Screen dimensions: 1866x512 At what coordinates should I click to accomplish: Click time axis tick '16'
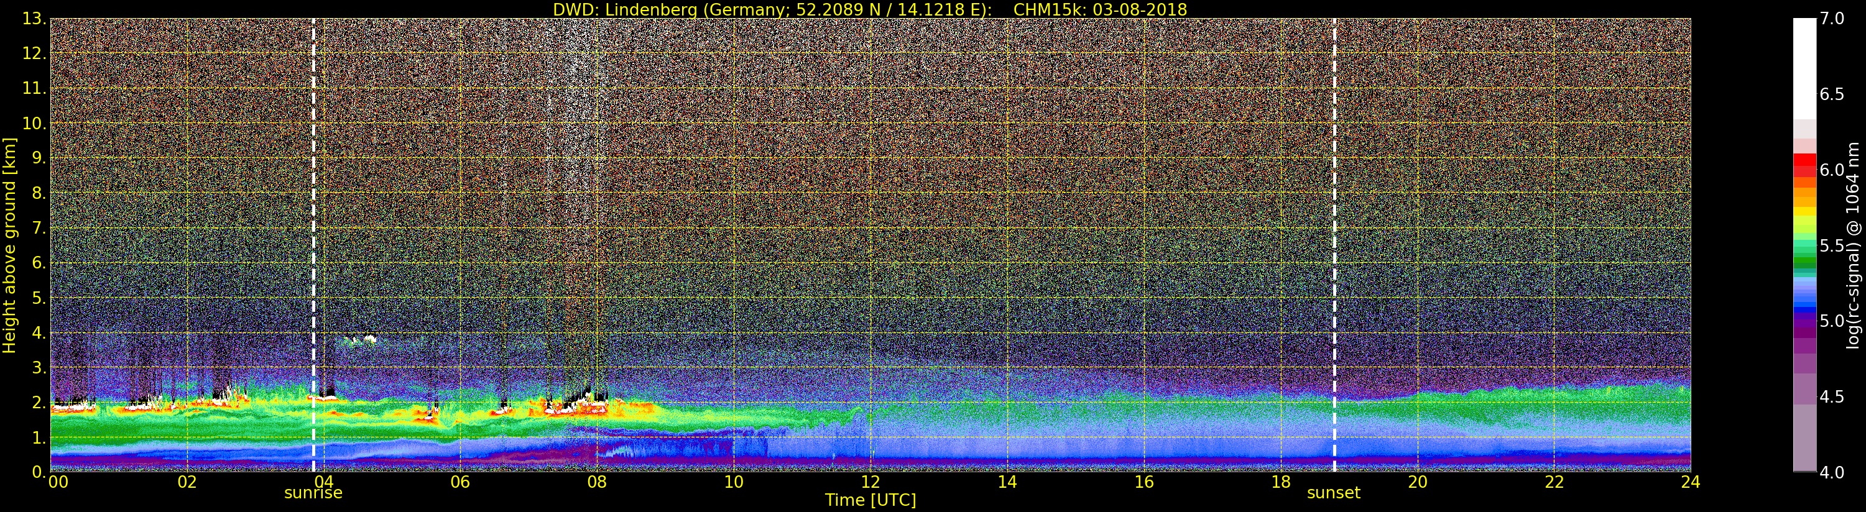[1144, 482]
